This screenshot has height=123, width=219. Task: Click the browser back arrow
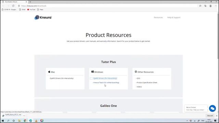pos(3,6)
